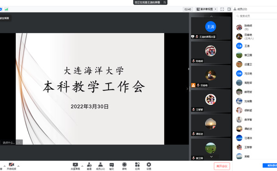Image resolution: width=277 pixels, height=171 pixels.
Task: Open the Speaker View (演讲者视图) dropdown
Action: point(206,9)
